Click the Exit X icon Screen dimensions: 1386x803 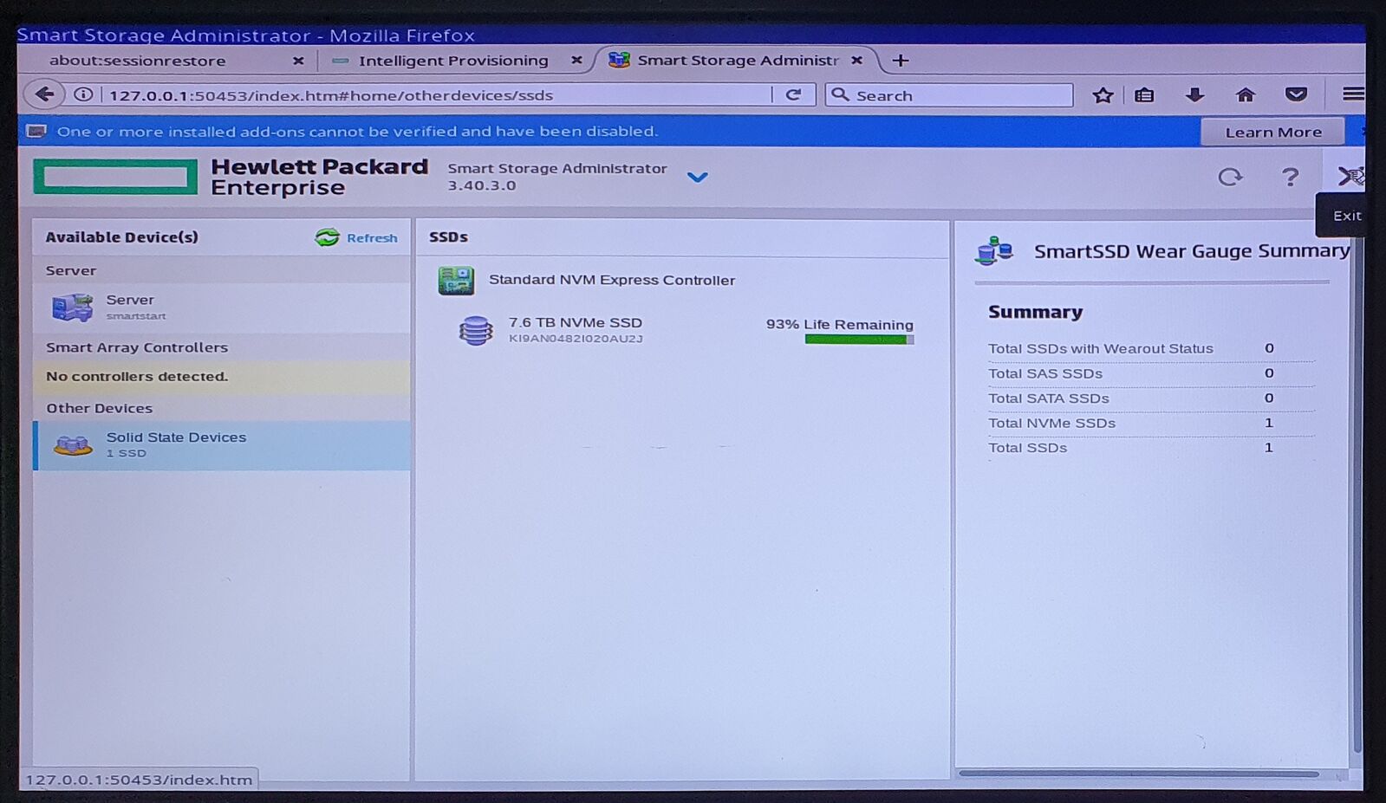(1349, 177)
